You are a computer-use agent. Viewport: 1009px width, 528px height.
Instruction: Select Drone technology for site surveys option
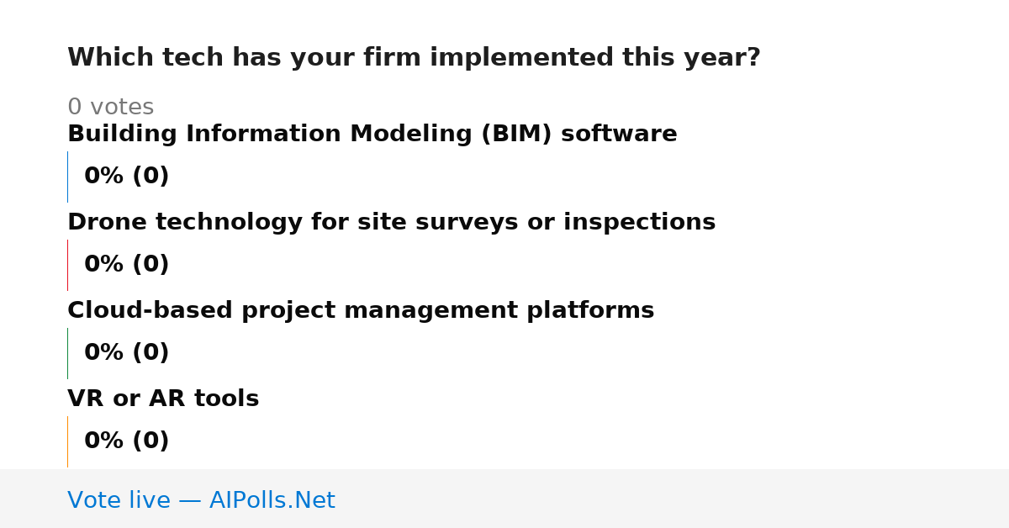tap(391, 223)
